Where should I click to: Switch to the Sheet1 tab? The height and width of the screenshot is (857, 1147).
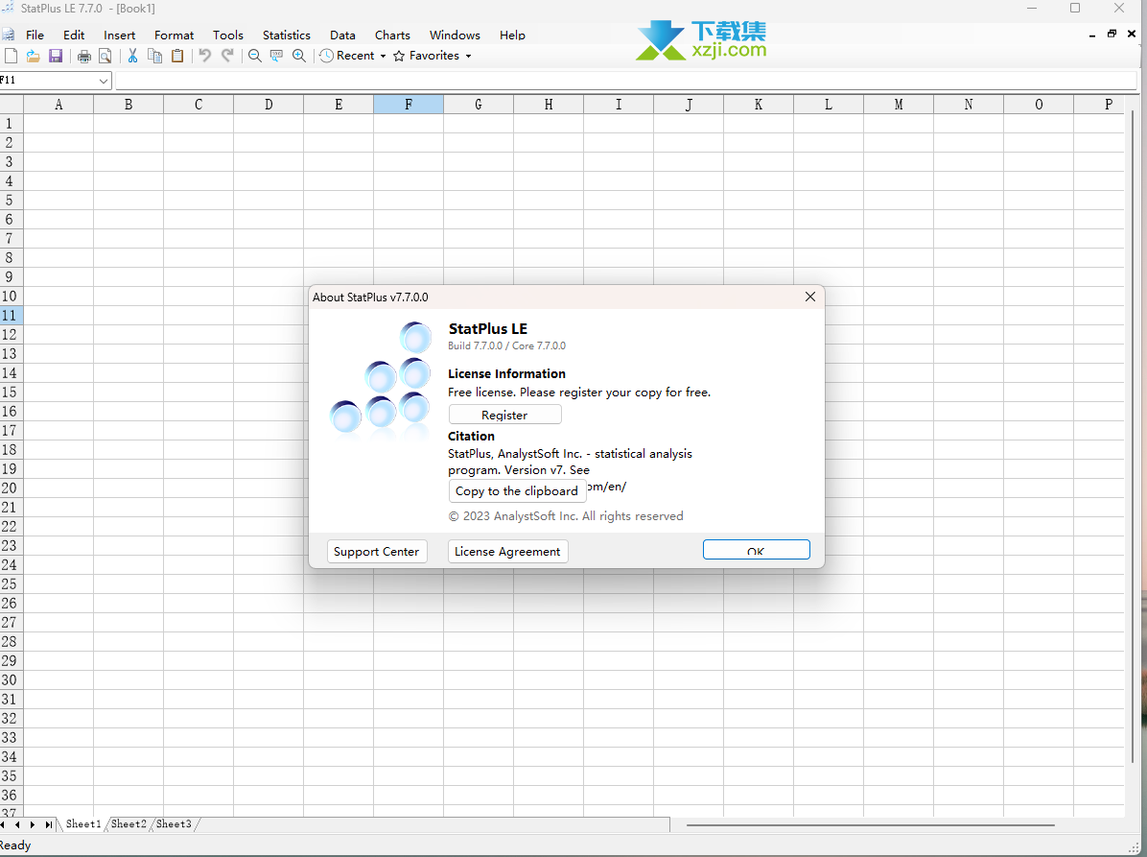(83, 824)
